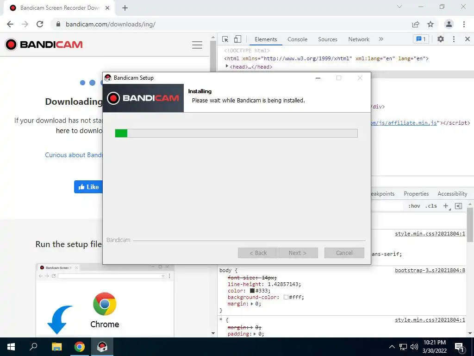Bookmark this page with the star icon

[x=430, y=24]
